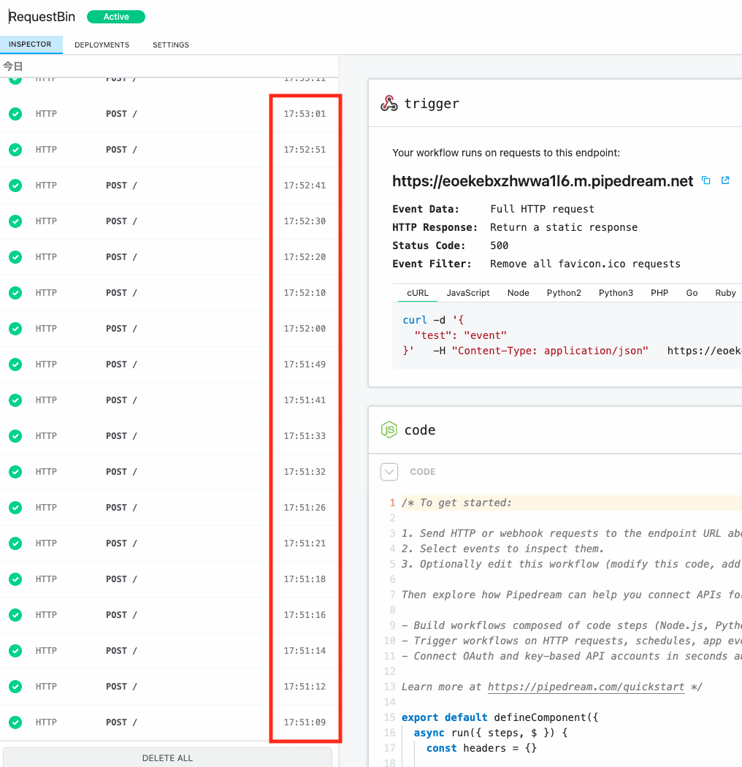Select the 17:51:33 timestamp
The width and height of the screenshot is (742, 767).
(305, 436)
